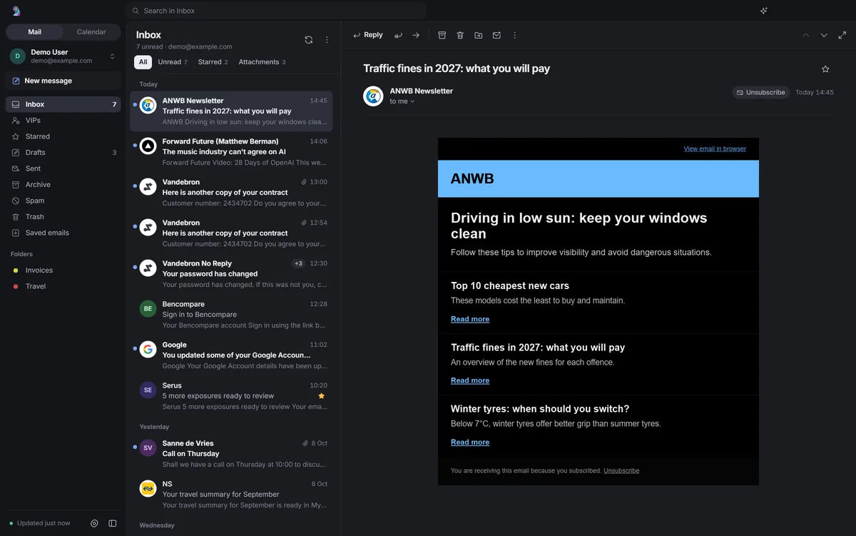Select the Starred filter tab in Inbox
The width and height of the screenshot is (856, 536).
tap(213, 62)
